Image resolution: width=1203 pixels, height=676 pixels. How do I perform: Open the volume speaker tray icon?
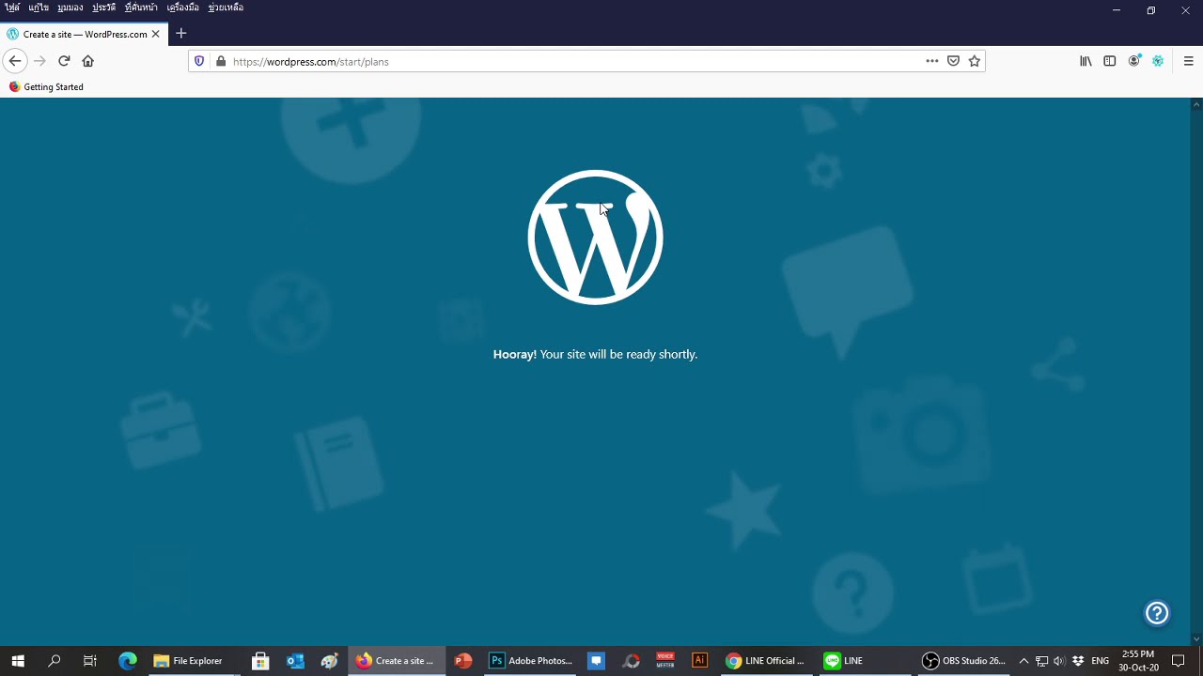pyautogui.click(x=1059, y=661)
